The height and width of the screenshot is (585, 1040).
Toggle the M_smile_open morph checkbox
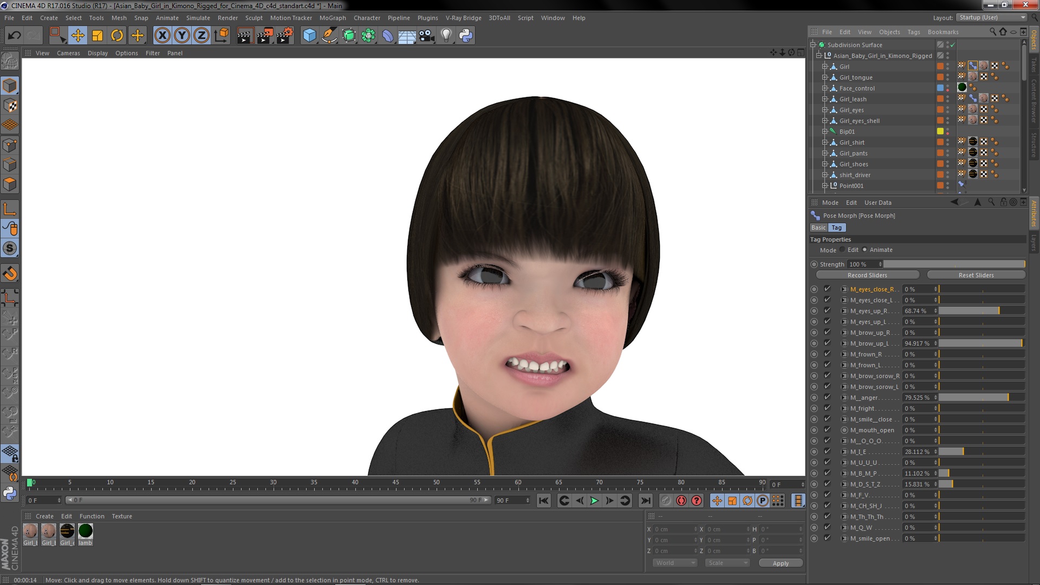tap(827, 538)
